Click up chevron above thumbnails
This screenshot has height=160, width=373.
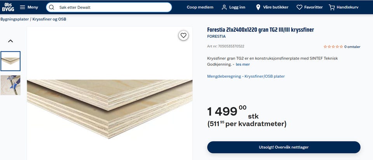point(10,41)
